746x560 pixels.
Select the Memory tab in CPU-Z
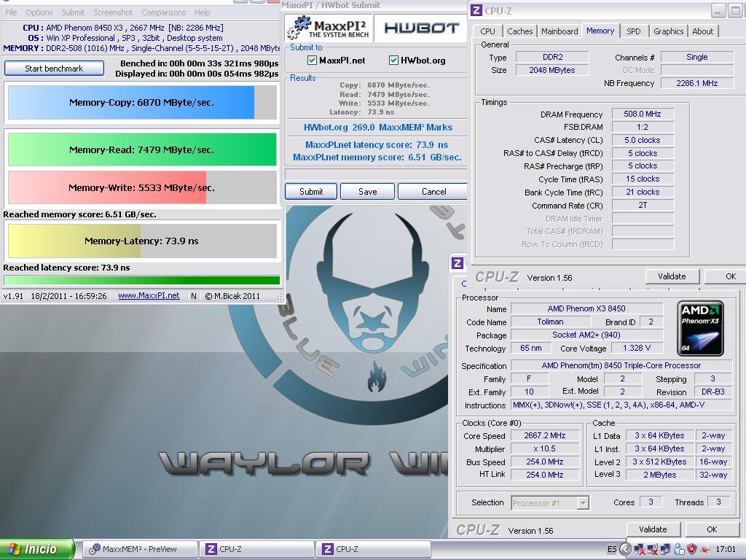pyautogui.click(x=600, y=31)
